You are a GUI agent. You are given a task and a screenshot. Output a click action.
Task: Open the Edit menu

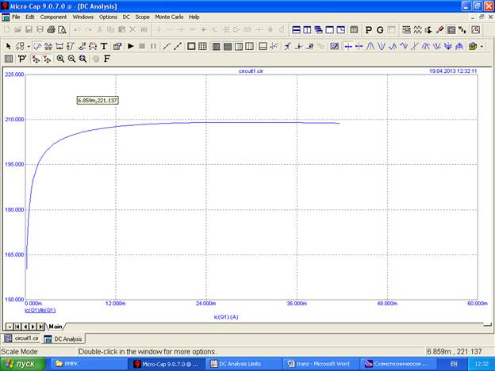tap(29, 17)
